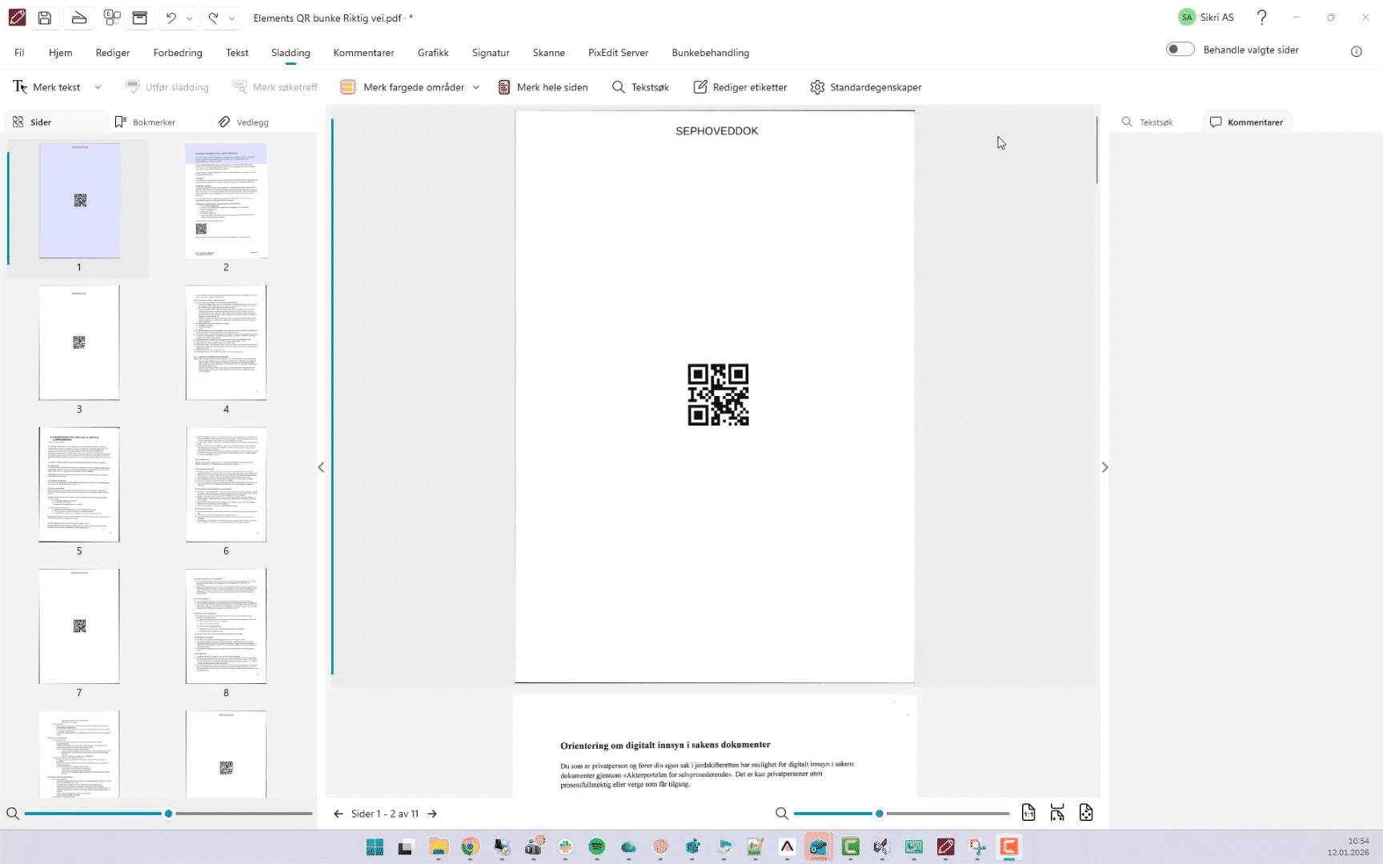Screen dimensions: 1383x864
Task: Click Rediger etiketter
Action: point(740,87)
